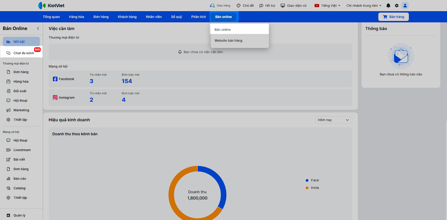Open the Khách hàng menu
Image resolution: width=447 pixels, height=220 pixels.
[127, 17]
